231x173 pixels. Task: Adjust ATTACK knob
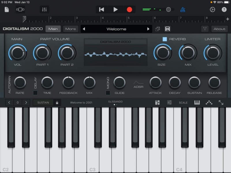coord(155,82)
